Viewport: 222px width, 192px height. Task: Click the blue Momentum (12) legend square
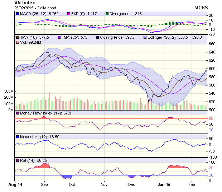pyautogui.click(x=17, y=137)
